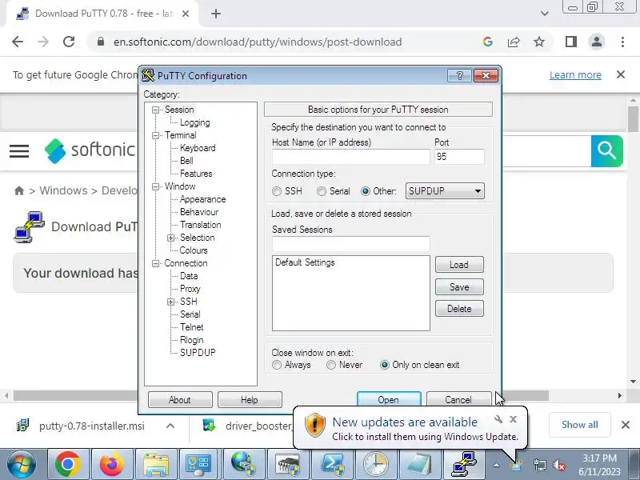This screenshot has width=640, height=480.
Task: Click Show all downloads
Action: (579, 425)
